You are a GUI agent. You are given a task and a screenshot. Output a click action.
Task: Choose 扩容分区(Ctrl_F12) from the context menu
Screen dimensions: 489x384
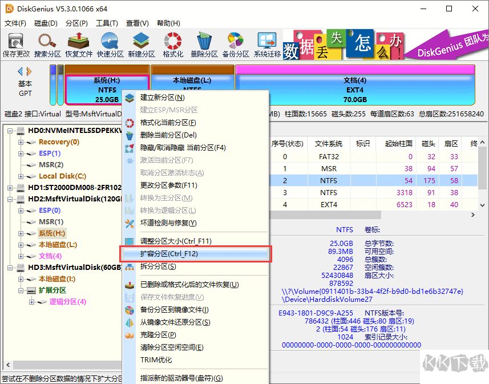tap(169, 254)
